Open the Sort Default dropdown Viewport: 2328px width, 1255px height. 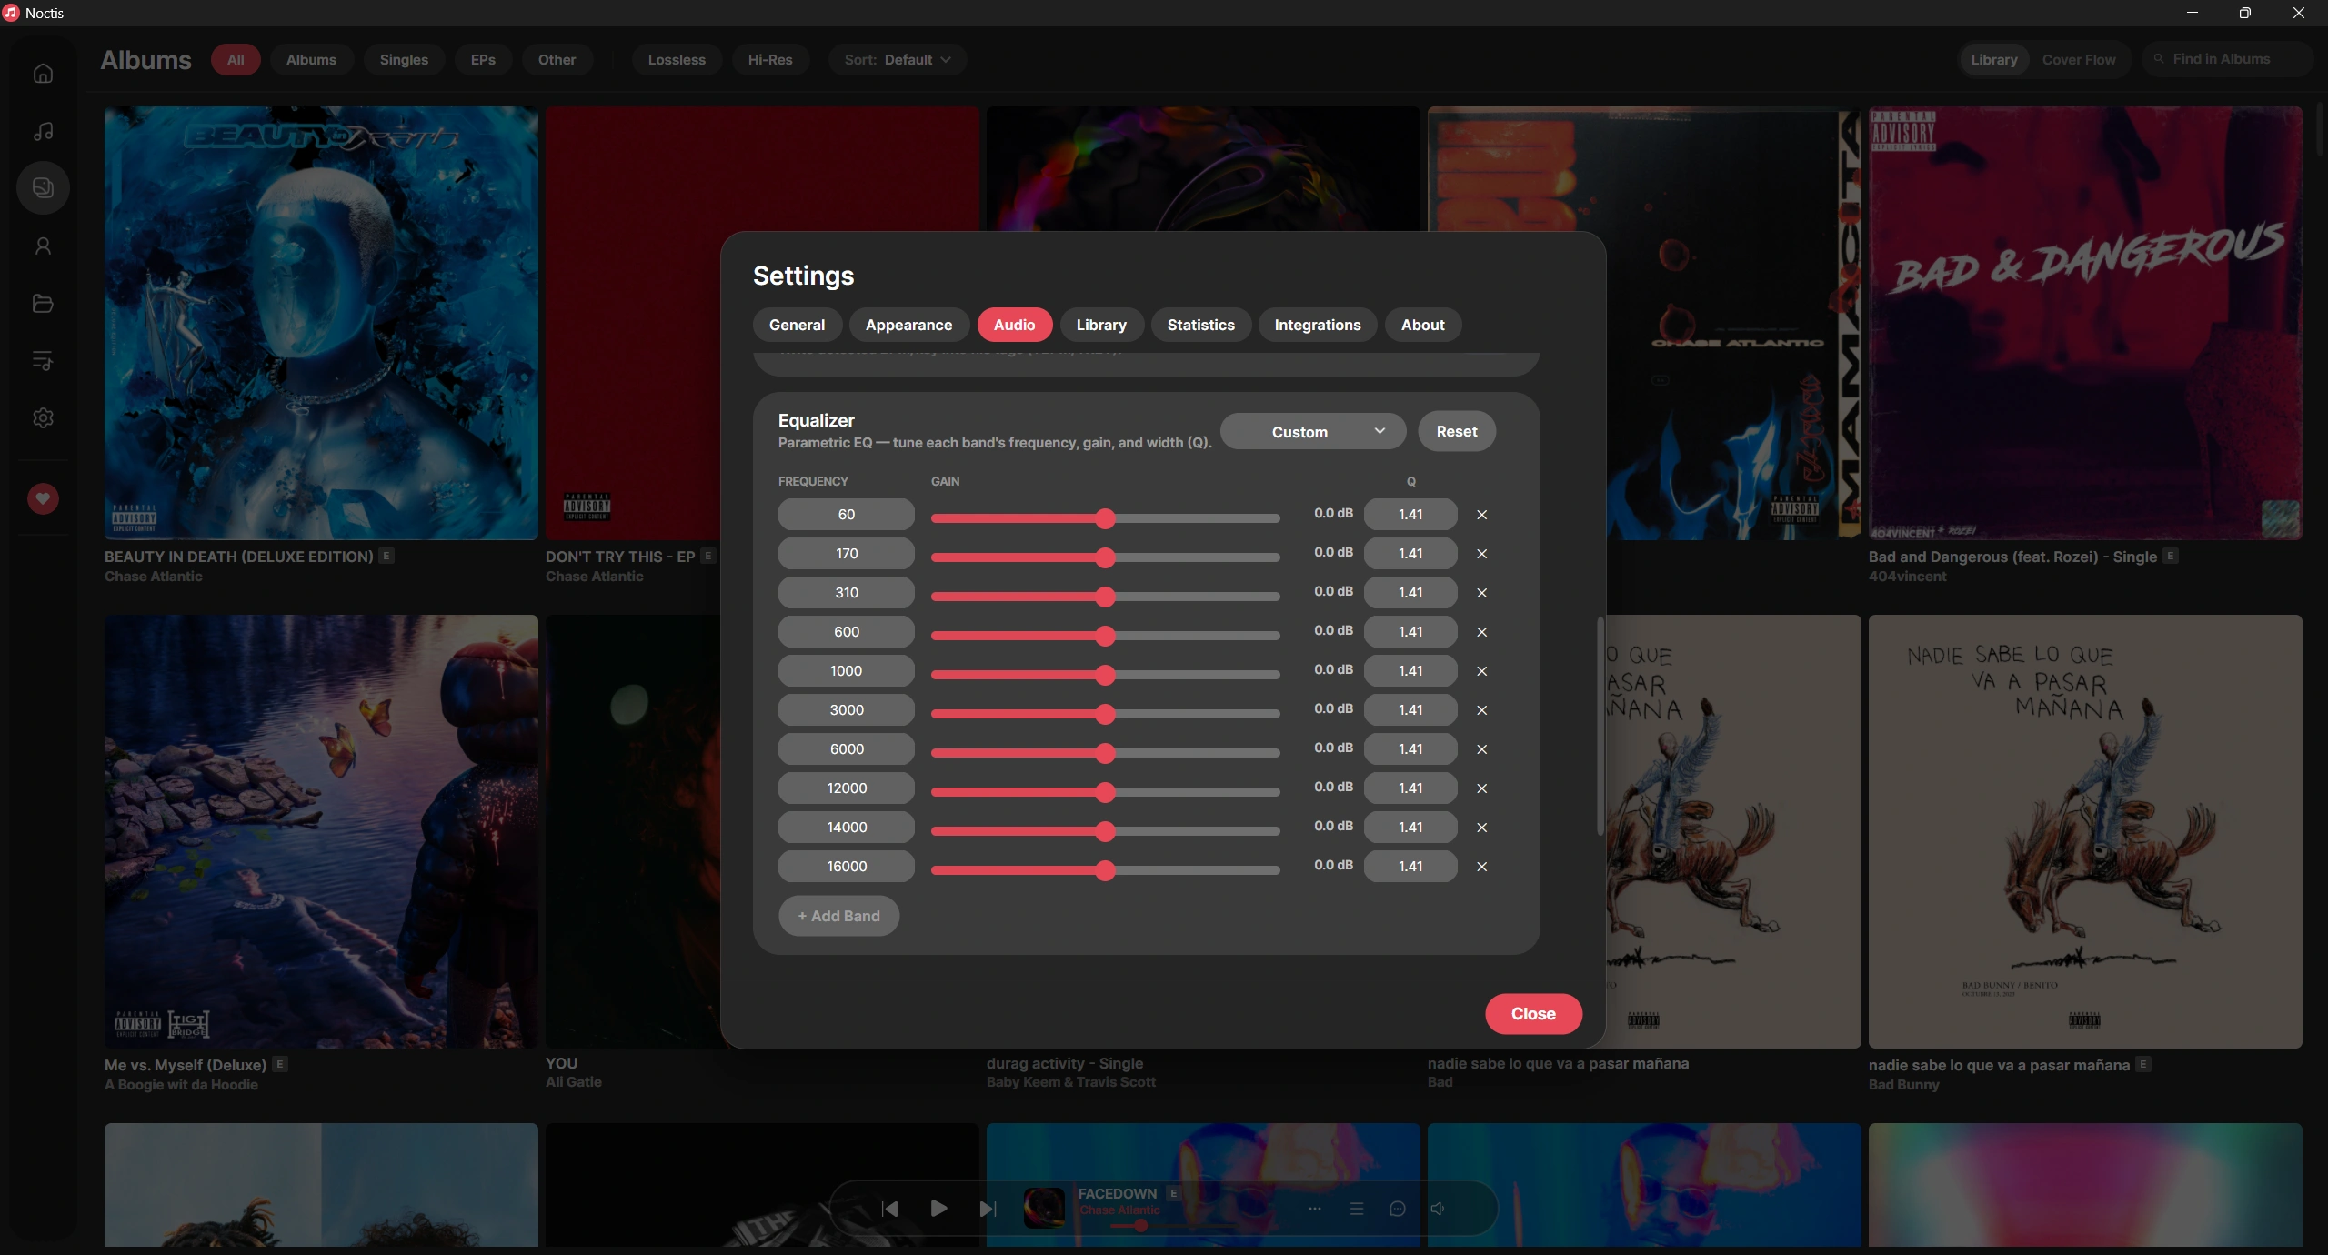[x=898, y=60]
